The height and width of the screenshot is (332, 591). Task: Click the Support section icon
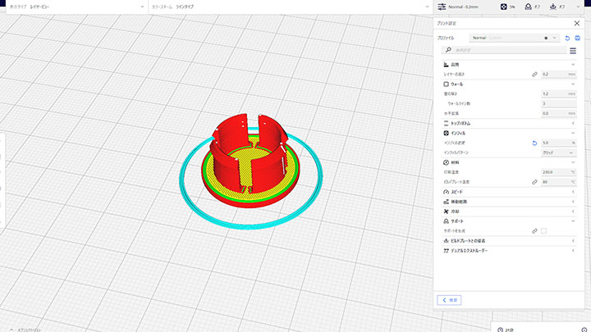point(447,221)
